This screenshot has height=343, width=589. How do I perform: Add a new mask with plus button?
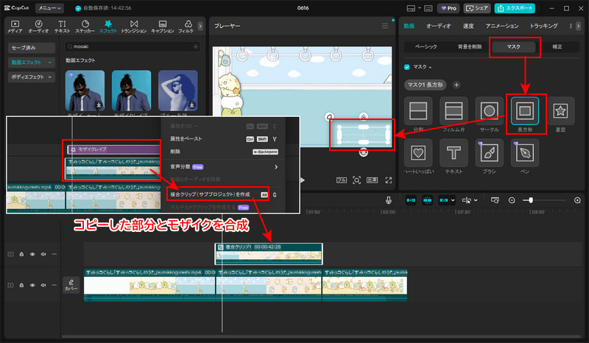point(456,85)
